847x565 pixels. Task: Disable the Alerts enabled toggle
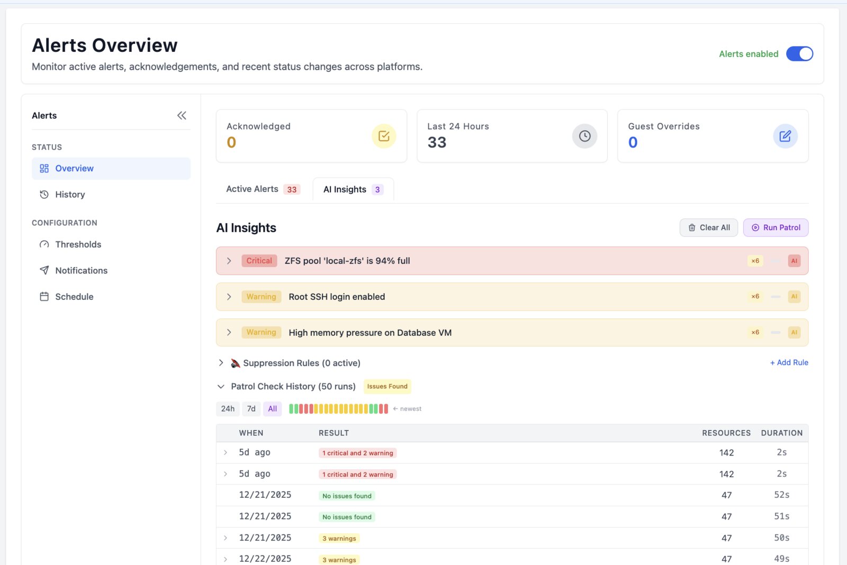pyautogui.click(x=799, y=54)
